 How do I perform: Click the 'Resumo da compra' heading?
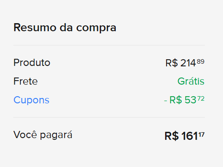coord(65,27)
